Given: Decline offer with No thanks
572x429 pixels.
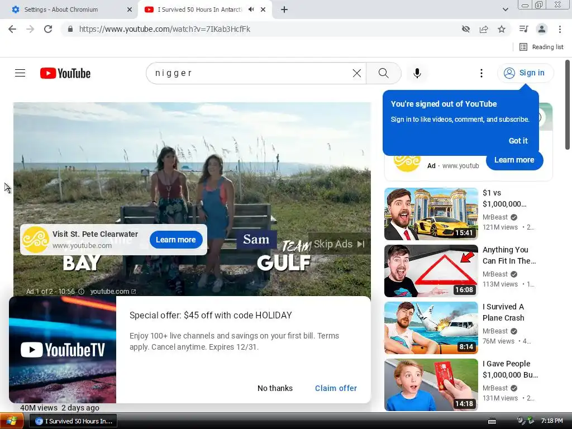Looking at the screenshot, I should coord(275,388).
